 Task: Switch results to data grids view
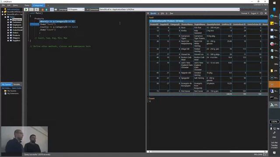pyautogui.click(x=56, y=10)
